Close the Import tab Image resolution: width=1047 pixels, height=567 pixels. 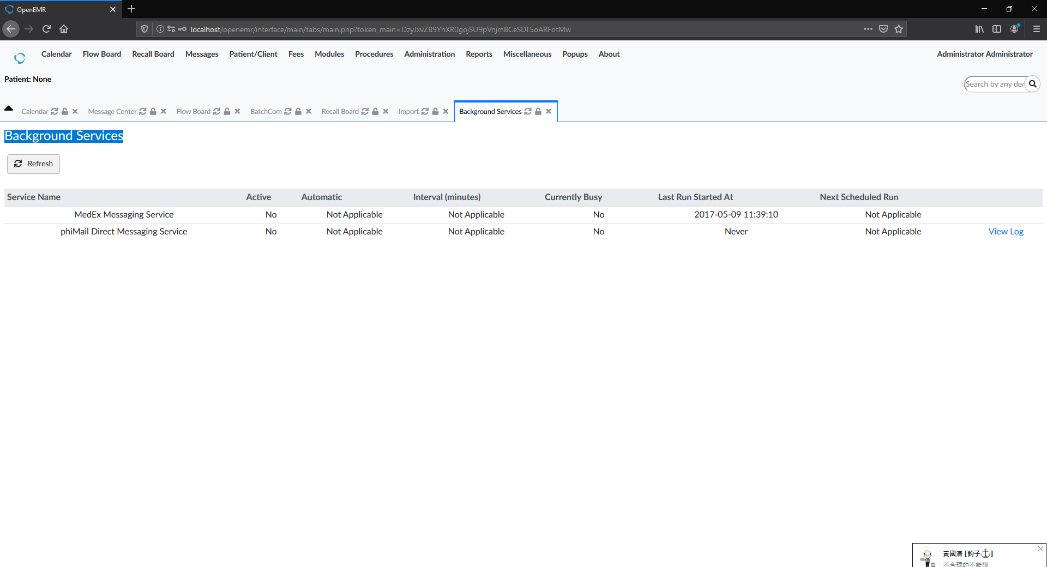pyautogui.click(x=446, y=111)
